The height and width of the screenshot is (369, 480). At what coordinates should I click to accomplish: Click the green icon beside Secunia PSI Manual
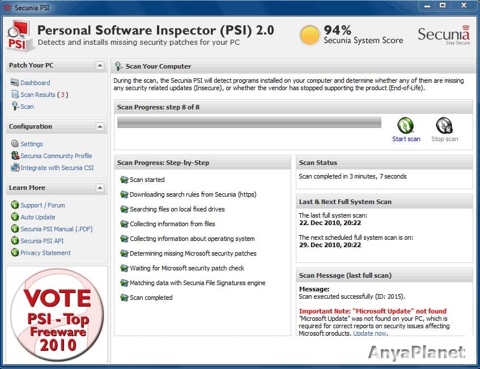(x=15, y=229)
